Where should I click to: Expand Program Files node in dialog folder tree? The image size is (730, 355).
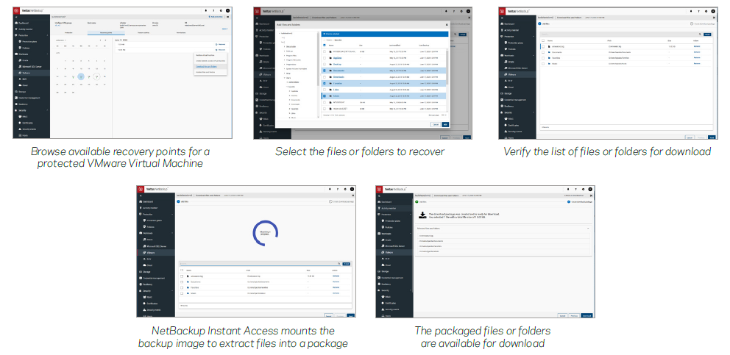point(283,55)
